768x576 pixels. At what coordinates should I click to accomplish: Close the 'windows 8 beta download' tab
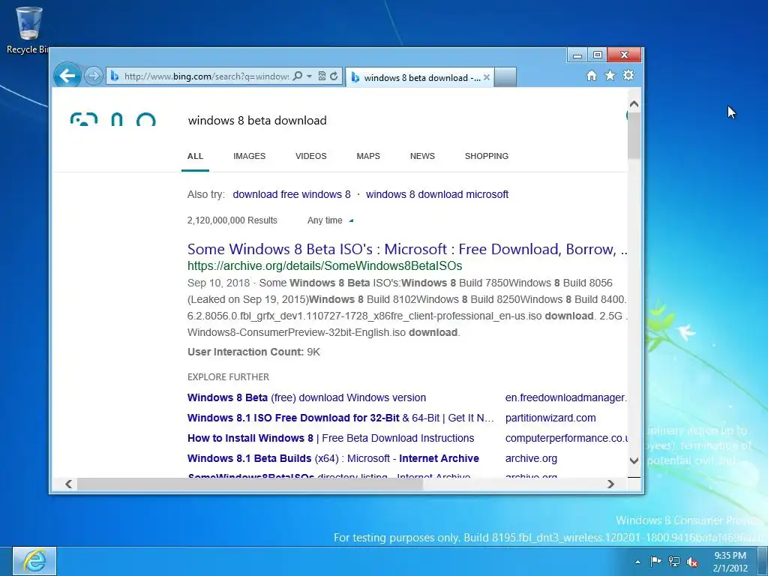pyautogui.click(x=486, y=77)
